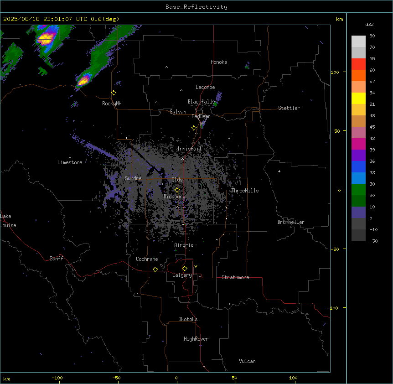
Task: Click the Stettler city label
Action: (x=289, y=108)
